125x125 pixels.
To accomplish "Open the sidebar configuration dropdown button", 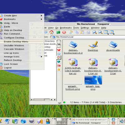I will pos(59,45).
